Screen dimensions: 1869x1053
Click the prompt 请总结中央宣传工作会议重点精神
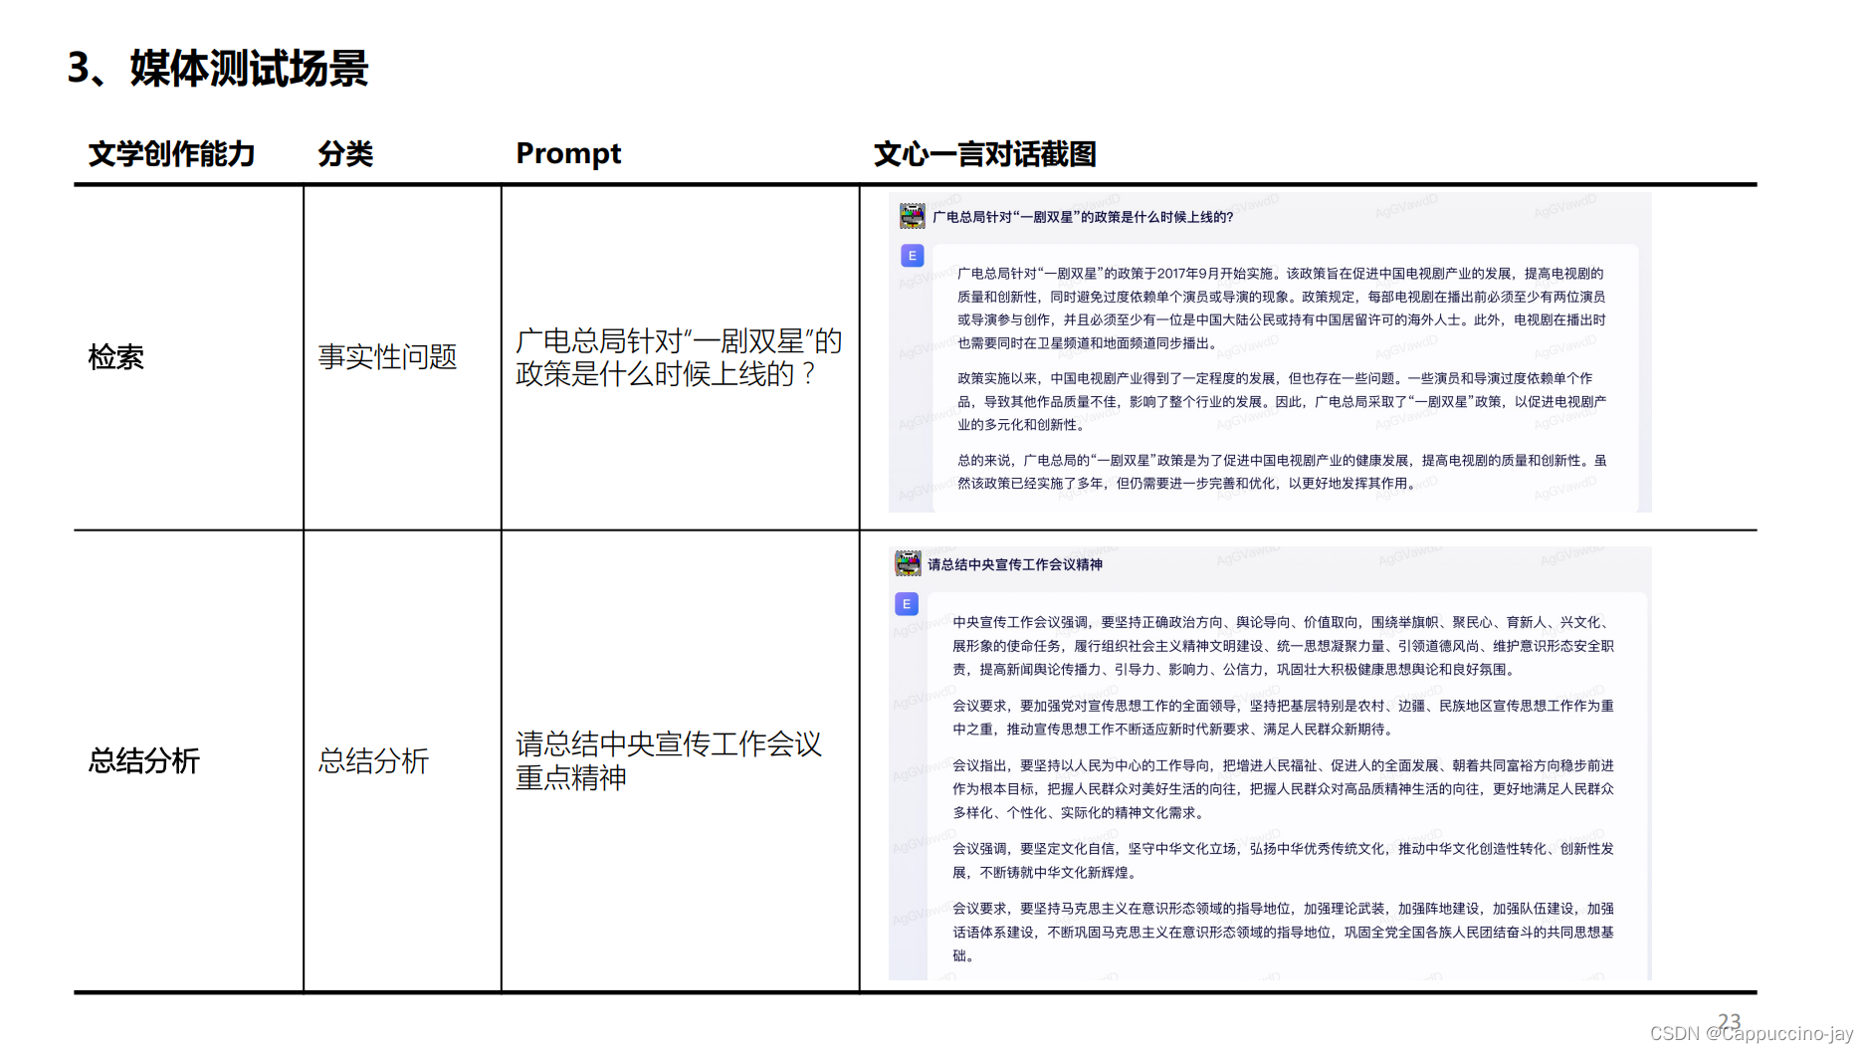pos(669,761)
